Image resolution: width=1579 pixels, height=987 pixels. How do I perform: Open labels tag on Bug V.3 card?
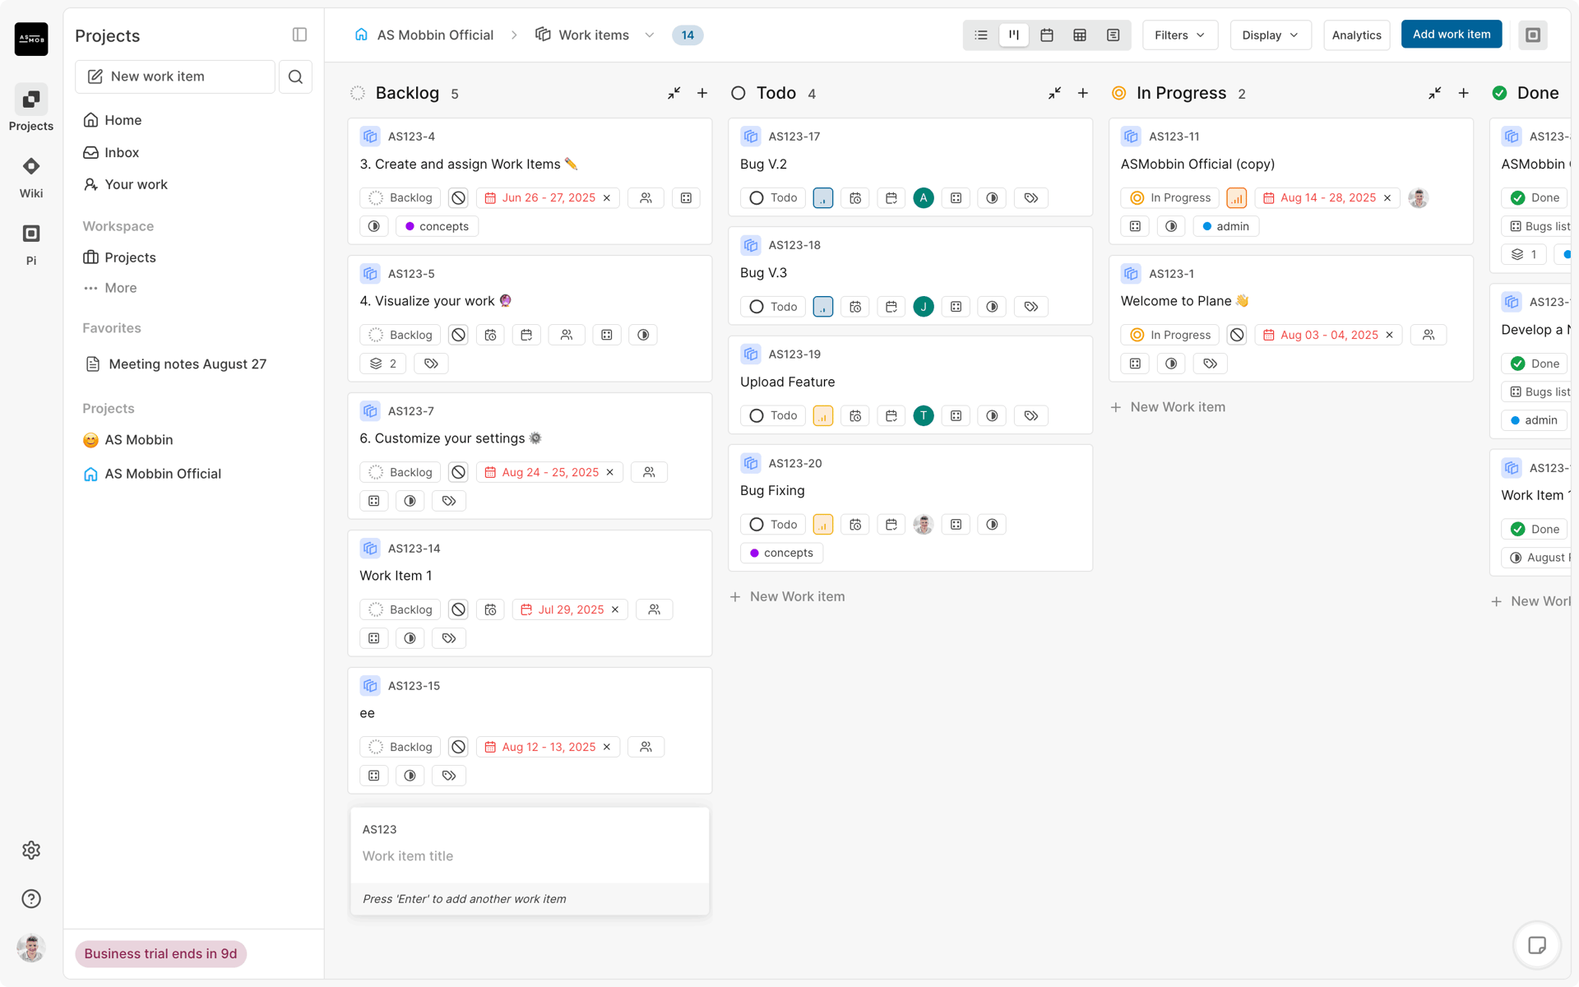1031,307
